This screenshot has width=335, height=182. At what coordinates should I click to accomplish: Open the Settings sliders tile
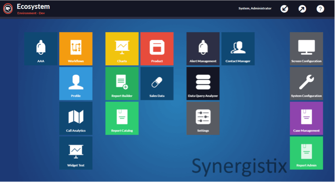(203, 119)
